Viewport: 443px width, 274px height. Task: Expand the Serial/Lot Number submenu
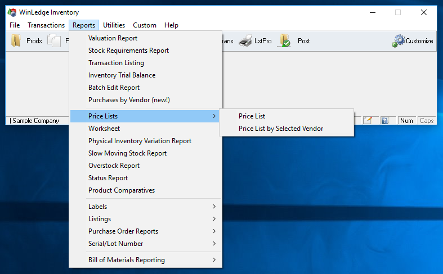145,244
